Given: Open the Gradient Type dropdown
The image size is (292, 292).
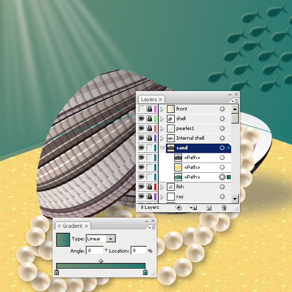Looking at the screenshot, I should [x=111, y=239].
